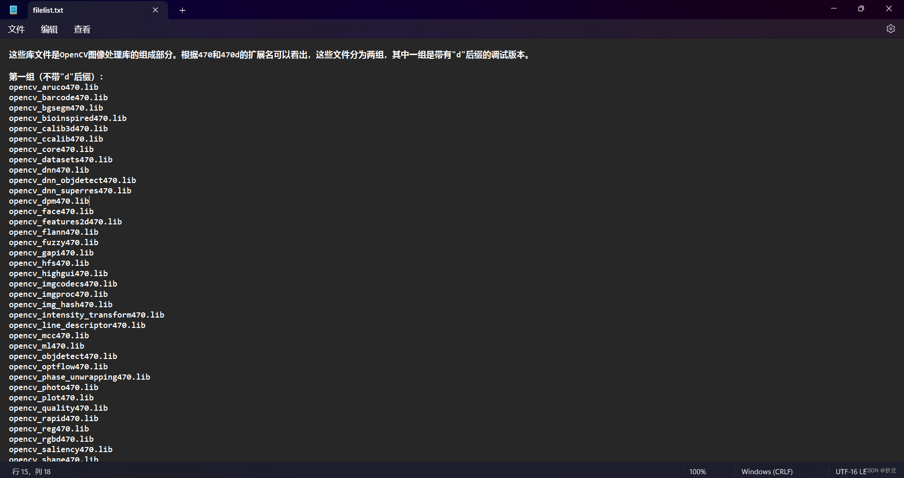Click on the line opencv_imgproc470.lib

[58, 294]
